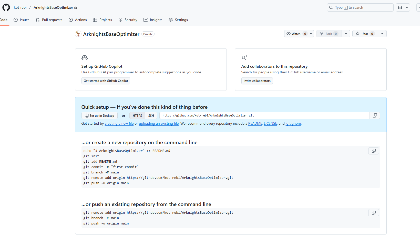Select the HTTPS protocol option

[137, 115]
